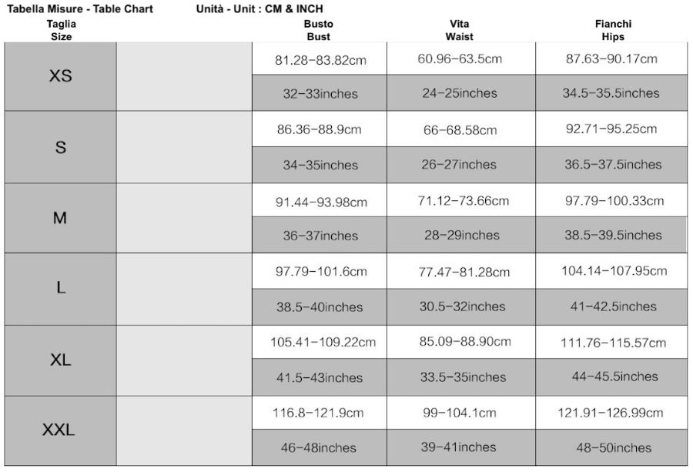Click the 24-25inches waist cell
This screenshot has width=693, height=472.
point(461,93)
